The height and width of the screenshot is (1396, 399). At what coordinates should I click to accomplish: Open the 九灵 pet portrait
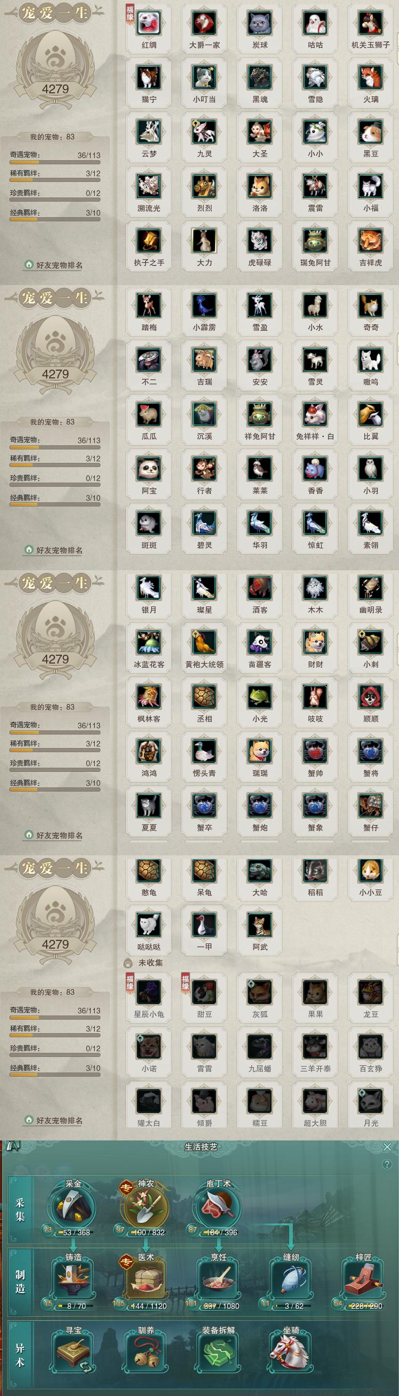(x=204, y=132)
